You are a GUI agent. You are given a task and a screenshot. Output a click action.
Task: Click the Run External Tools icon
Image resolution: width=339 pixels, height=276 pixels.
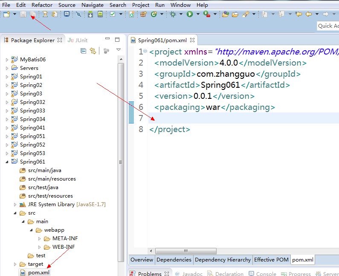(207, 14)
